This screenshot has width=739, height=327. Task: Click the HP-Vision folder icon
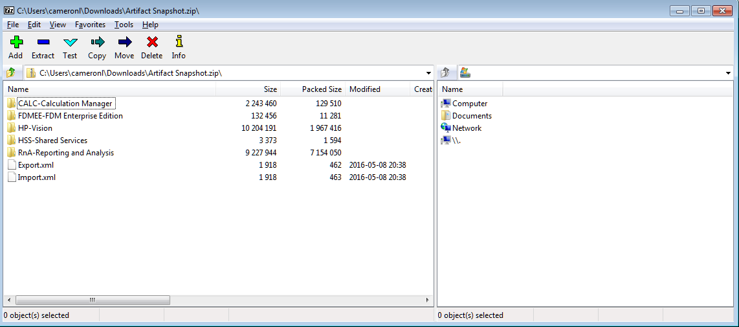[11, 128]
